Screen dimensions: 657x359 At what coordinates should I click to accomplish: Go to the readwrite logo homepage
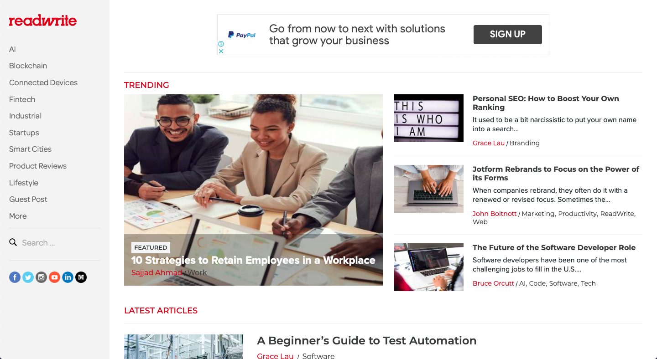(x=43, y=21)
